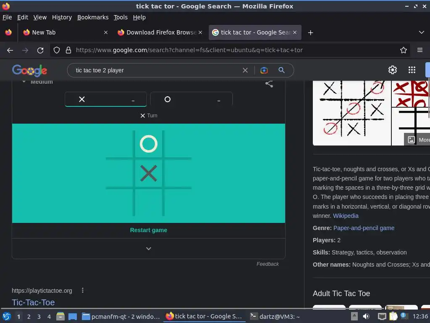Open the Help menu
This screenshot has height=323, width=430.
coord(139,17)
